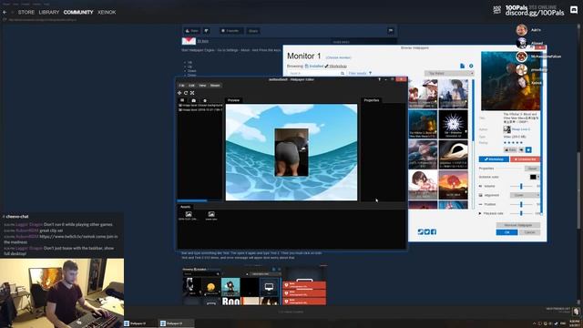The height and width of the screenshot is (328, 583).
Task: Open the Alignment dropdown
Action: 525,195
